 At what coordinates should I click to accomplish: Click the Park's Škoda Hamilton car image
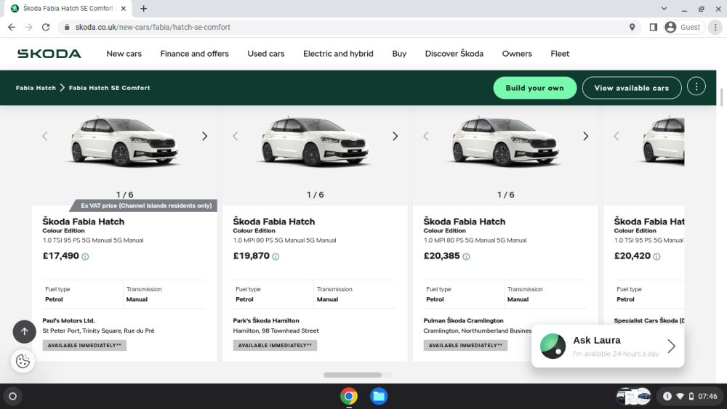[x=315, y=141]
